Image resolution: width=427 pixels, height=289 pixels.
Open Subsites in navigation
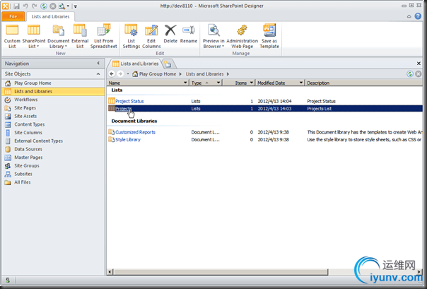click(x=53, y=174)
